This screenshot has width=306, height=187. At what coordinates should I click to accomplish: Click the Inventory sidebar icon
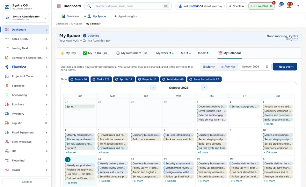(7, 114)
